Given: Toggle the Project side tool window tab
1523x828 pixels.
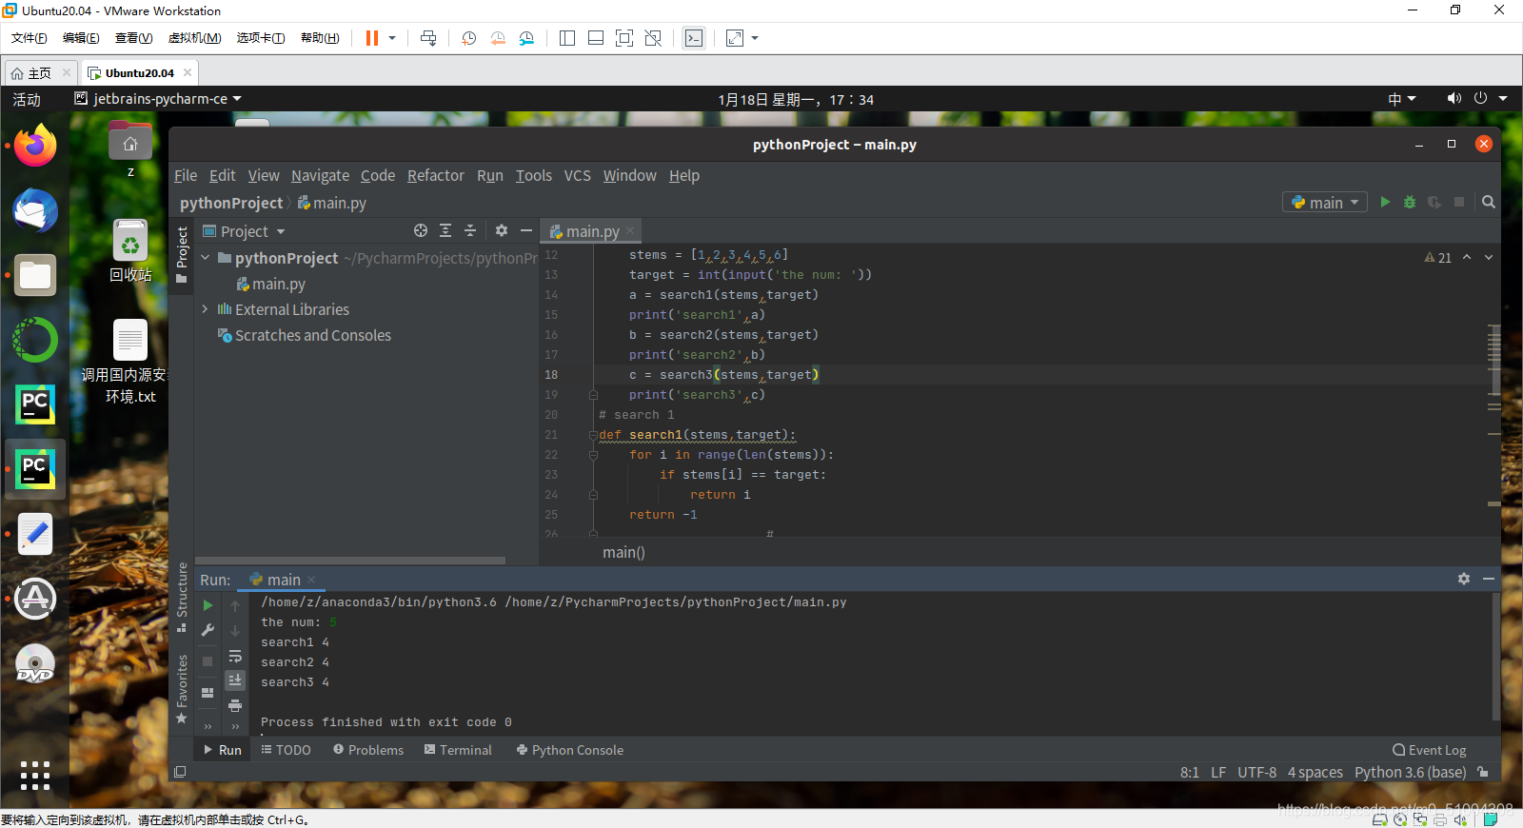Looking at the screenshot, I should [x=182, y=255].
